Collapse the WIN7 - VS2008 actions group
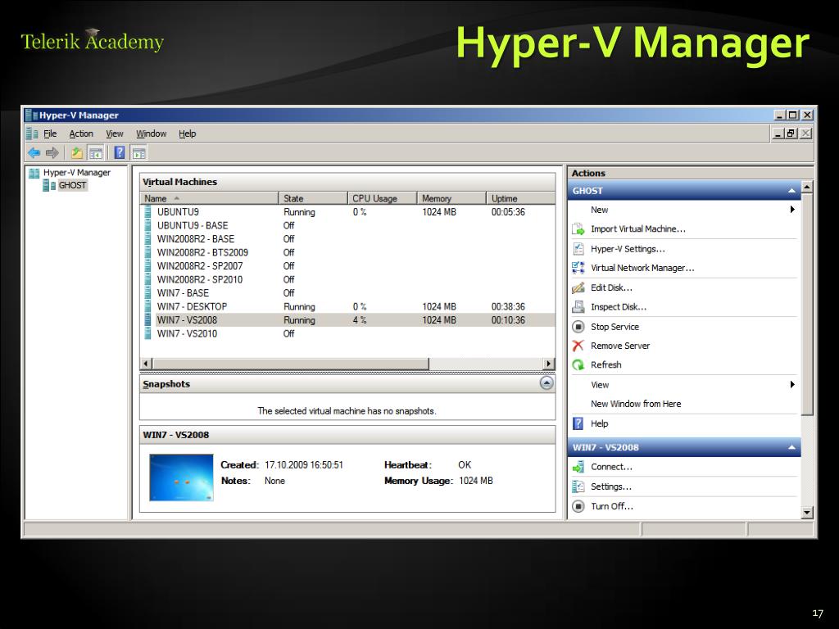 pos(791,448)
